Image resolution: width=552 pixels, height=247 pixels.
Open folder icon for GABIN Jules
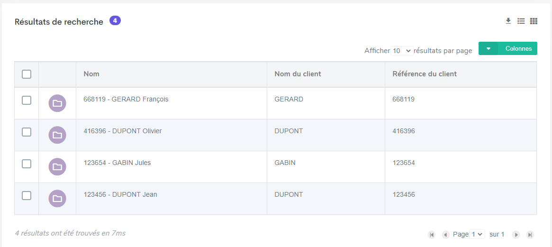(x=57, y=167)
